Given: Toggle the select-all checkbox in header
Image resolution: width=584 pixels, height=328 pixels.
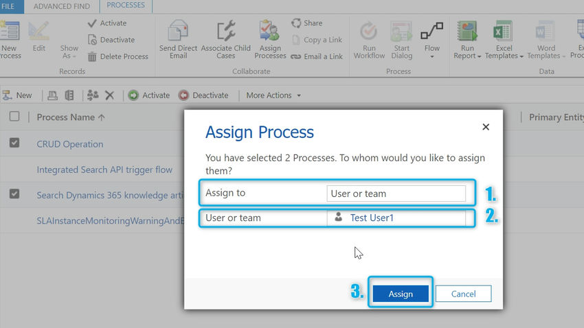Looking at the screenshot, I should [x=14, y=117].
